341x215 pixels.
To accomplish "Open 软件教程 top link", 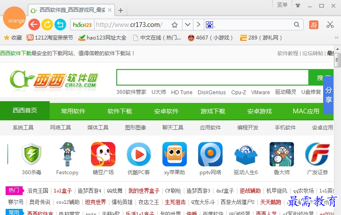I will coord(288,53).
